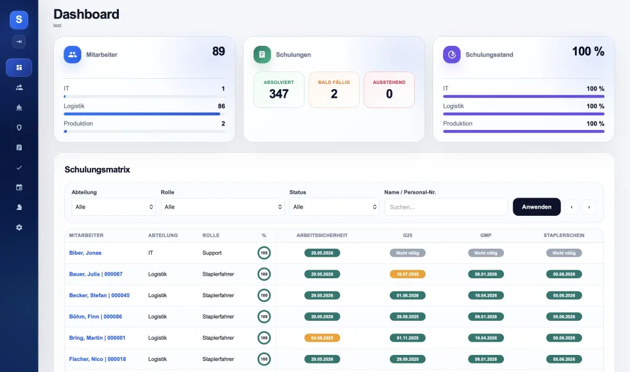This screenshot has width=630, height=372.
Task: Open employee link Bring, Martin | 000001
Action: (x=97, y=338)
